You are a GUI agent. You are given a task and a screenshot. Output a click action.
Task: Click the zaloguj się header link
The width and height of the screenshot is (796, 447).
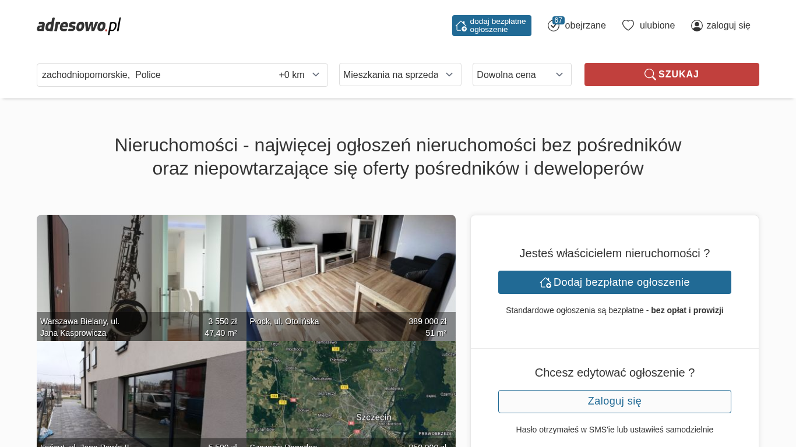pos(728,26)
